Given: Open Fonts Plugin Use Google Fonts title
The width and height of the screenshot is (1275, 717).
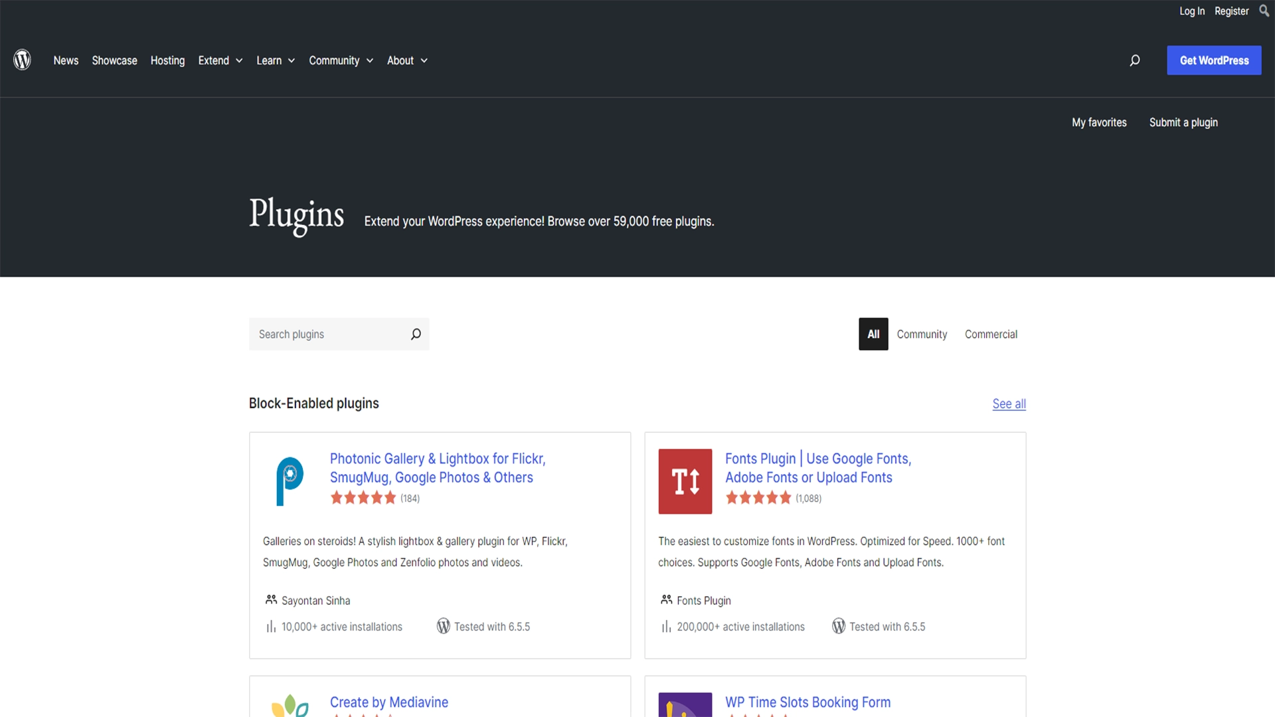Looking at the screenshot, I should pos(818,468).
